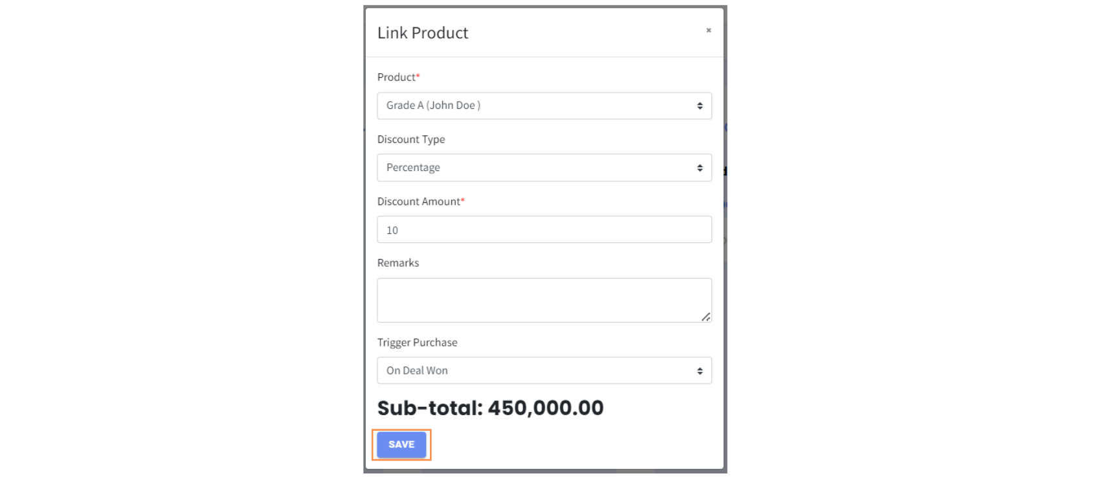Click the Link Product dialog title
Screen dimensions: 1098x478
click(423, 33)
